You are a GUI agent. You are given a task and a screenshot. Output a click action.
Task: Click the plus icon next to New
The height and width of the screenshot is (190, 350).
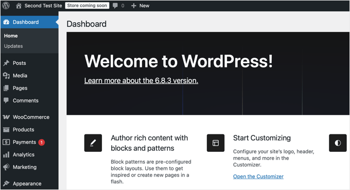(133, 6)
